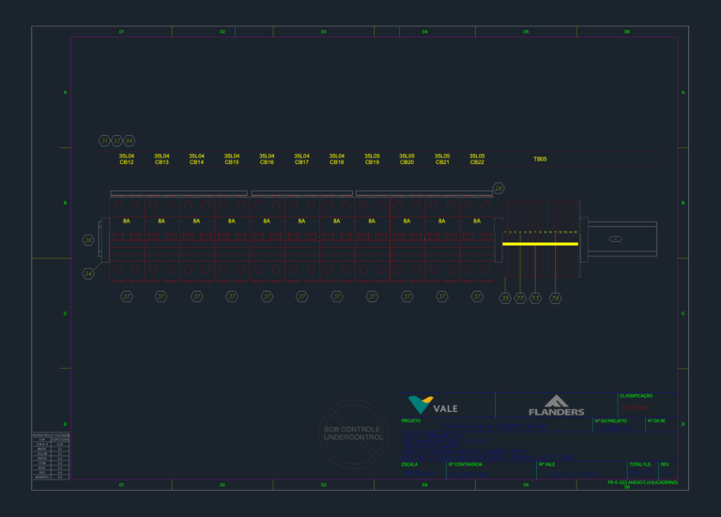Click the 8A rating on breaker CB12
Viewport: 721px width, 517px height.
click(127, 221)
